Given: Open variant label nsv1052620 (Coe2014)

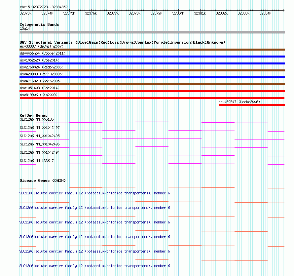Looking at the screenshot, I should point(40,60).
